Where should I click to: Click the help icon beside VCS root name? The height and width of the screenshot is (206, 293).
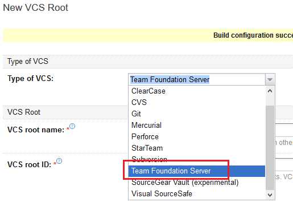(x=72, y=126)
